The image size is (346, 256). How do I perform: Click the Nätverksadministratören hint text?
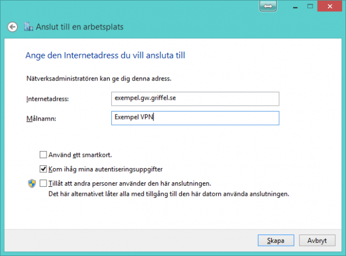point(99,79)
